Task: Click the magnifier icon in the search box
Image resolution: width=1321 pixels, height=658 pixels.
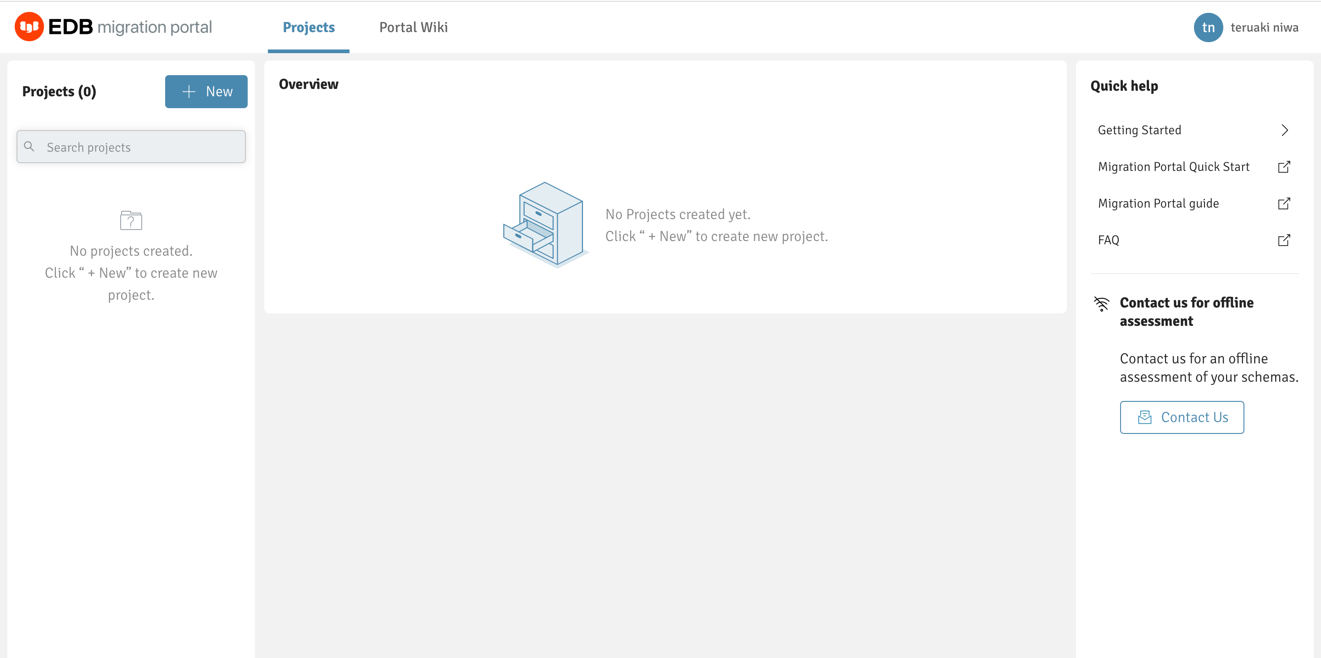Action: tap(29, 147)
